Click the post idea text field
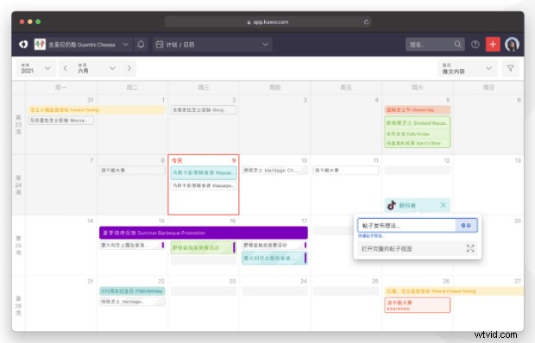 (406, 226)
